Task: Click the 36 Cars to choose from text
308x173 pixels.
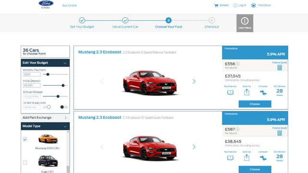Action: point(34,51)
